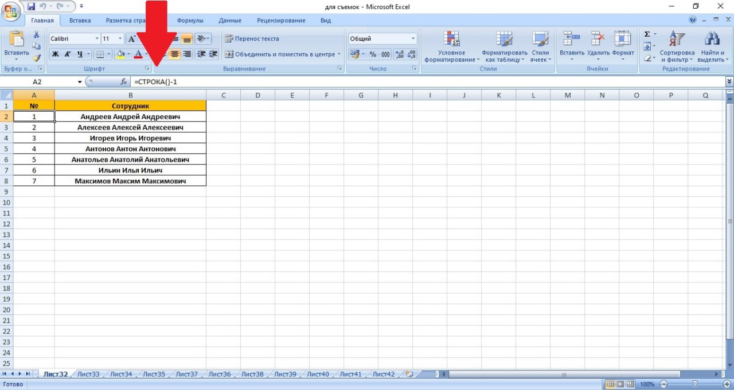Click Merge and Center (Объединить и поместить в центре)
734x390 pixels.
(x=282, y=54)
